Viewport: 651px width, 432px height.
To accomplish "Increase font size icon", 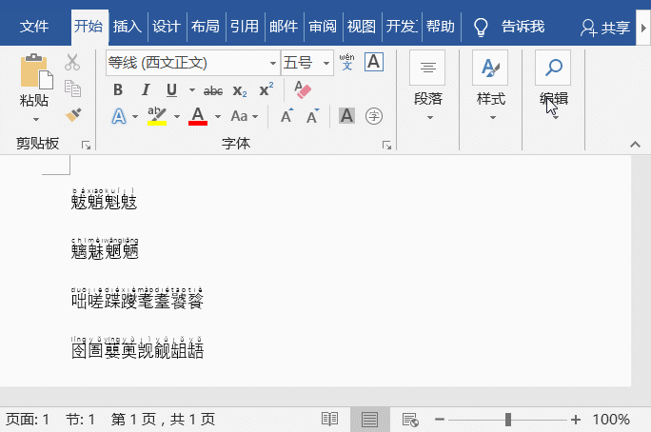I will [x=286, y=116].
